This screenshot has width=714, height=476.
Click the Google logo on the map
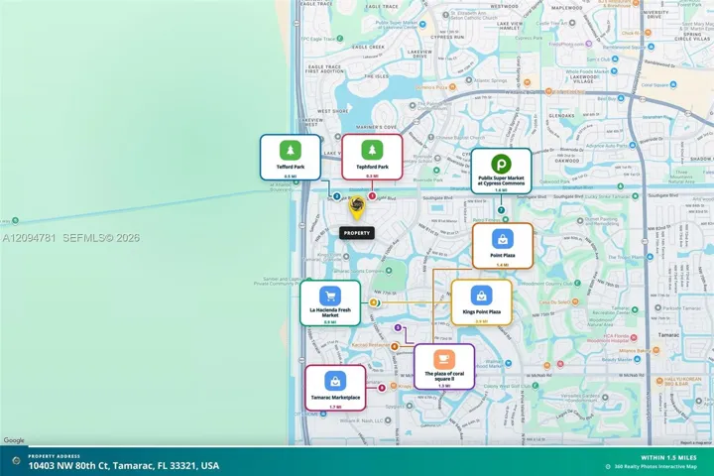(x=14, y=440)
